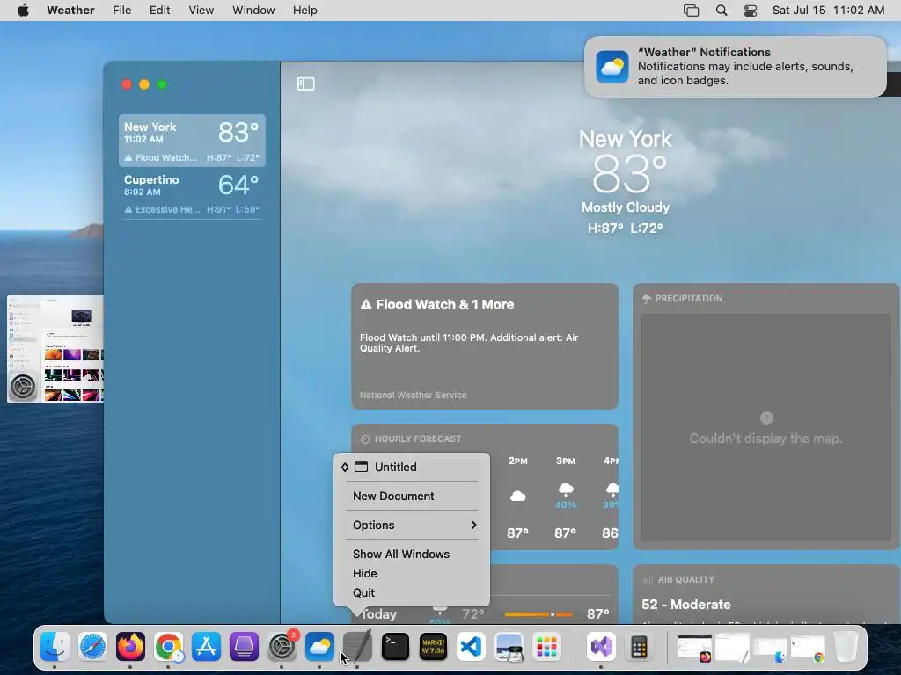
Task: Open the App Store Dock icon
Action: click(x=206, y=647)
